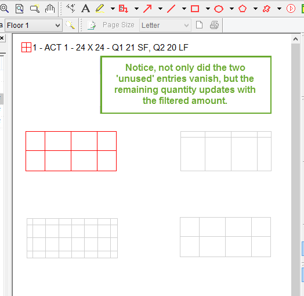Expand the arrow tool options dropdown

tap(160, 9)
